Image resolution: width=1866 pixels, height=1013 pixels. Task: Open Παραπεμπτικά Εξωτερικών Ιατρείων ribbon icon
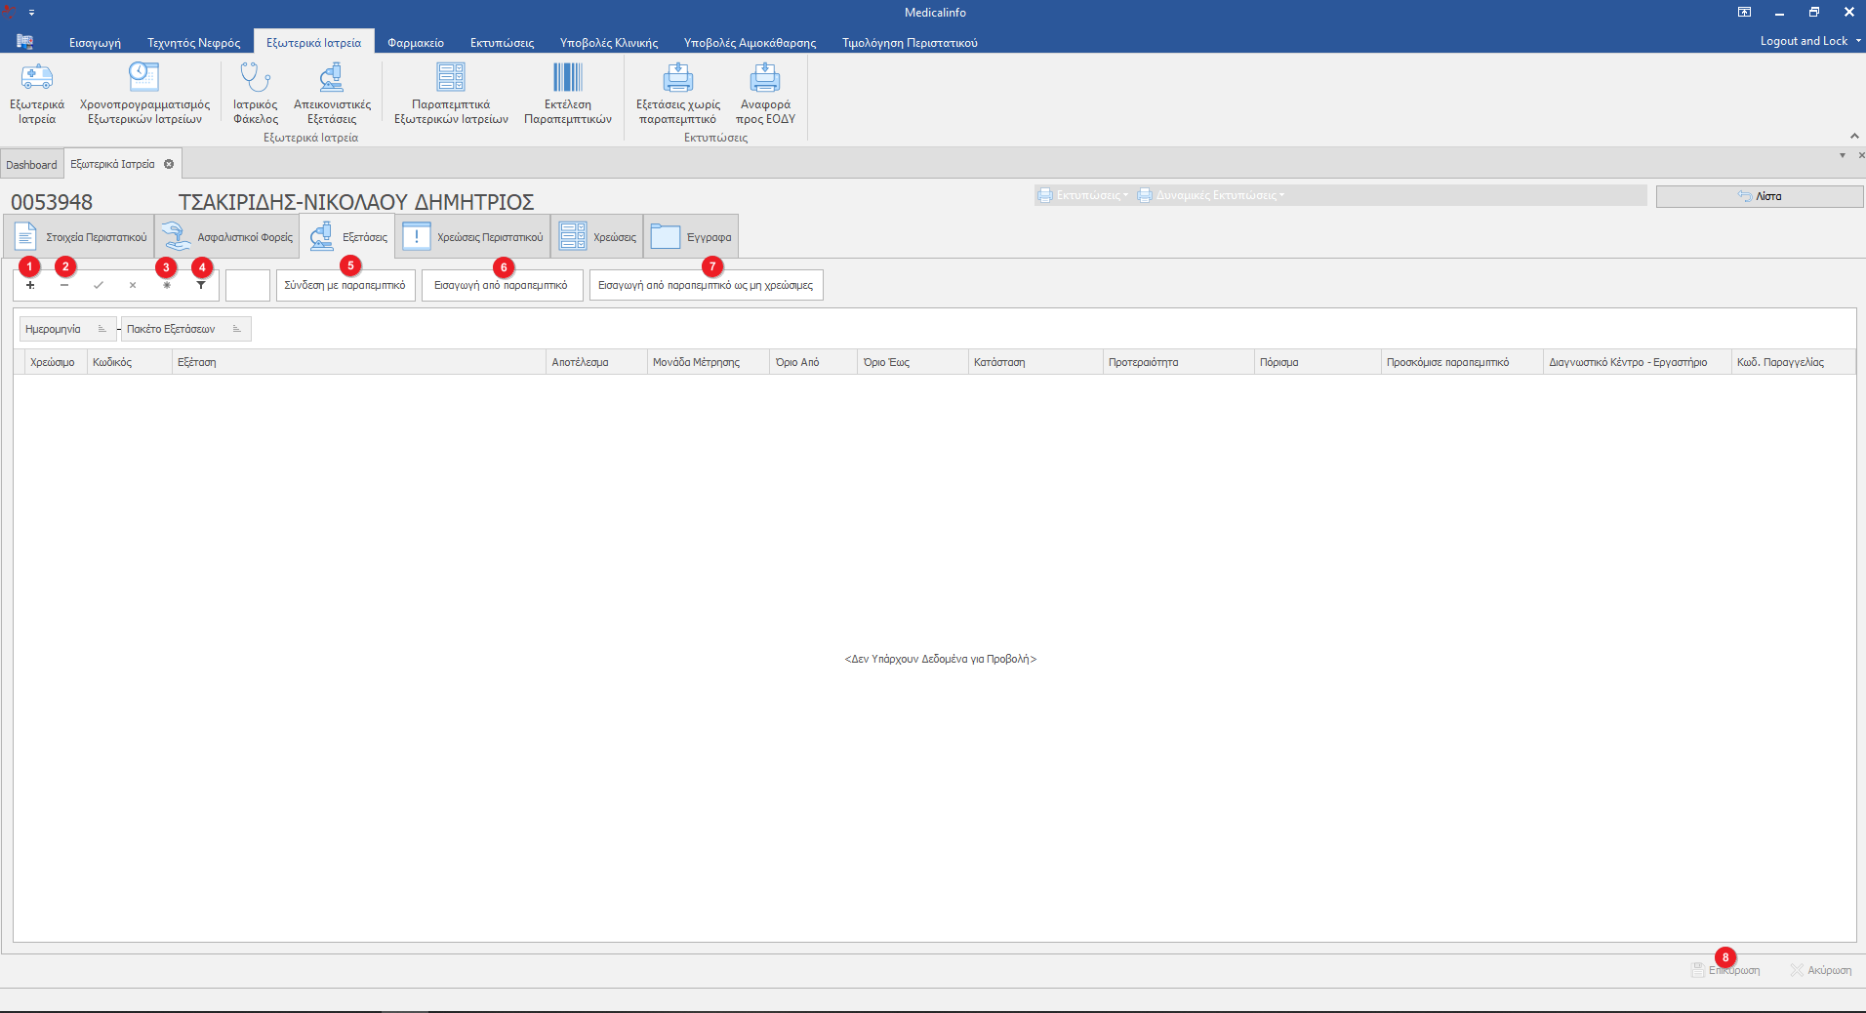pyautogui.click(x=451, y=77)
